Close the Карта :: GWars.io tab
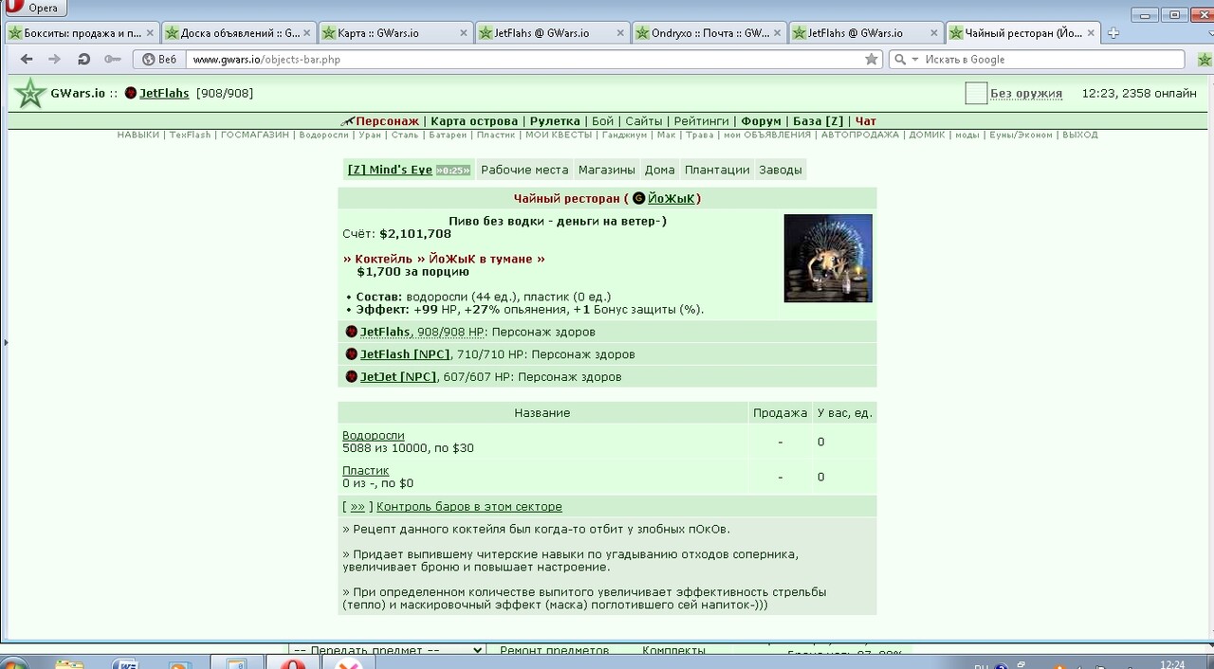 click(464, 33)
